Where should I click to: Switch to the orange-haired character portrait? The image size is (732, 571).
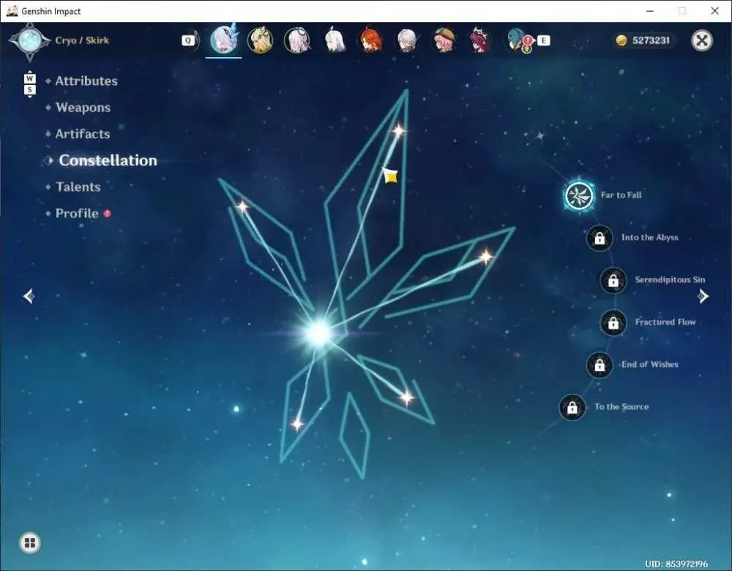tap(371, 40)
